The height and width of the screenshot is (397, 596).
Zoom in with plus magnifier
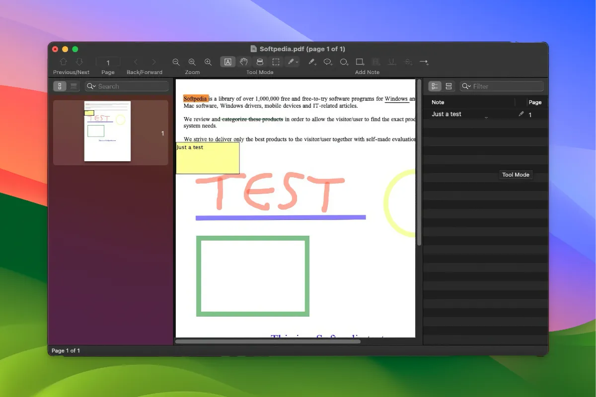[208, 62]
